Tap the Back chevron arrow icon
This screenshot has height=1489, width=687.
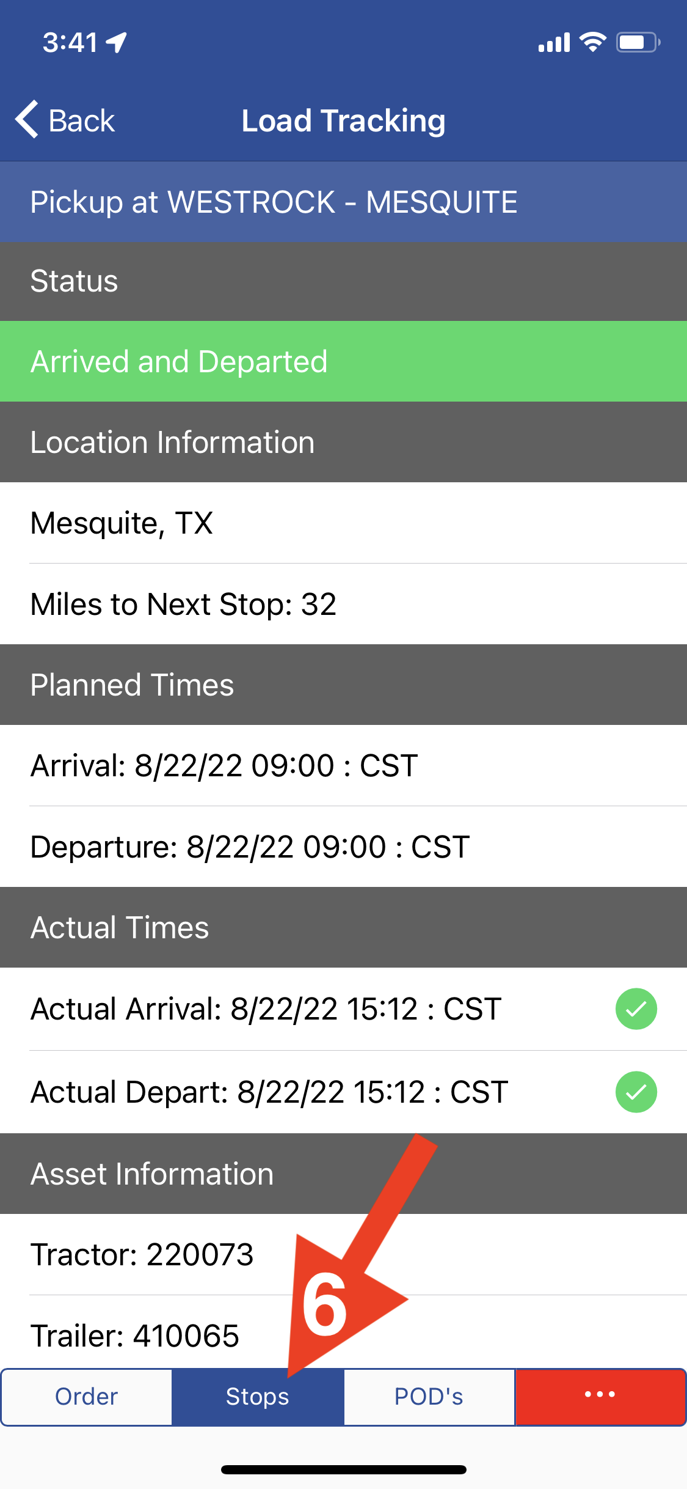coord(27,119)
